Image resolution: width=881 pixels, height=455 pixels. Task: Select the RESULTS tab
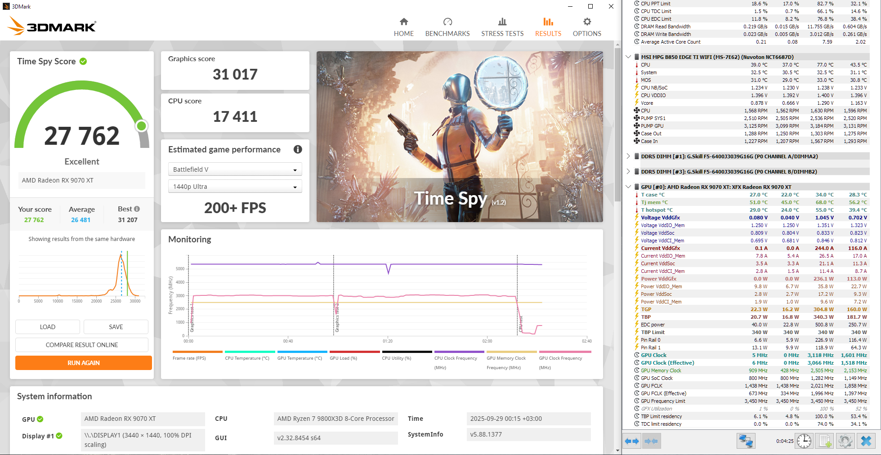click(x=548, y=27)
